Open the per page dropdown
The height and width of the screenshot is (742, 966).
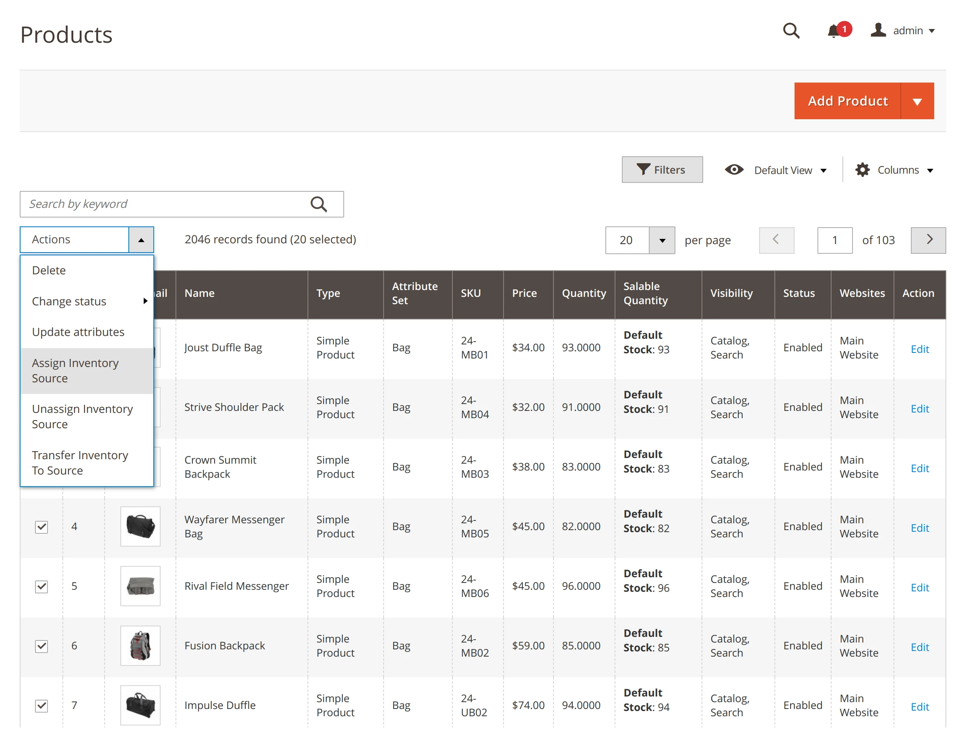[661, 240]
